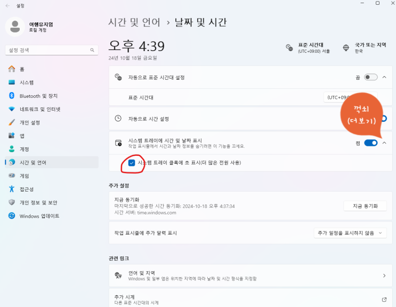Click the search magnifier in 설정 검색

[x=93, y=50]
